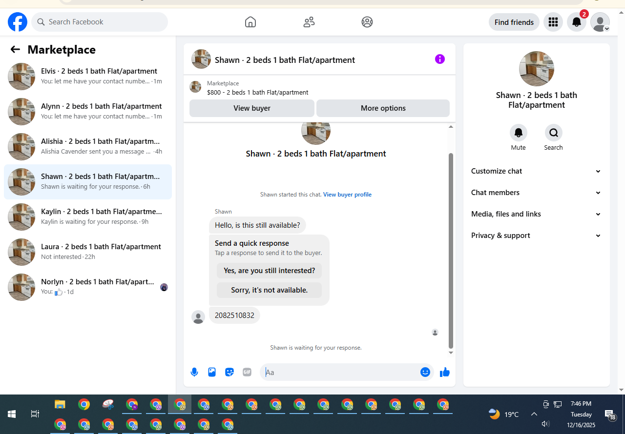Open Alishia's conversation

88,147
